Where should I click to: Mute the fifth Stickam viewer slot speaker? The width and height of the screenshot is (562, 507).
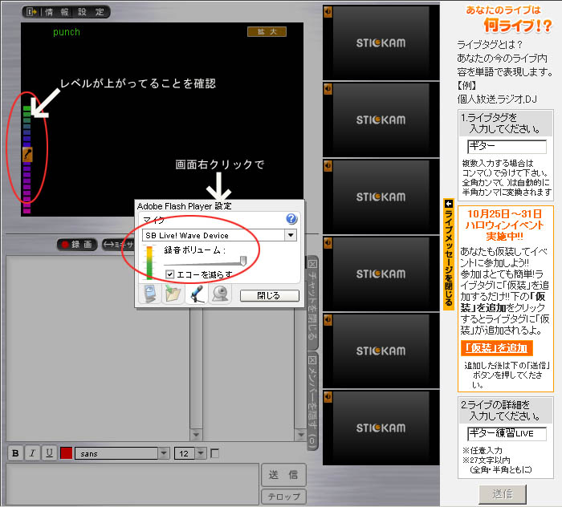328,320
